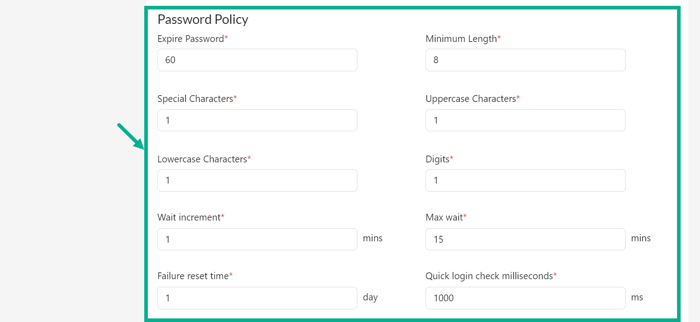Click the required asterisk on Digits label
Image resolution: width=700 pixels, height=322 pixels.
coord(451,157)
